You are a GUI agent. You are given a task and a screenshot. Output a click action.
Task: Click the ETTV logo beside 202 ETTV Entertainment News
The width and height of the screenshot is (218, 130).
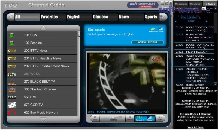pos(12,66)
